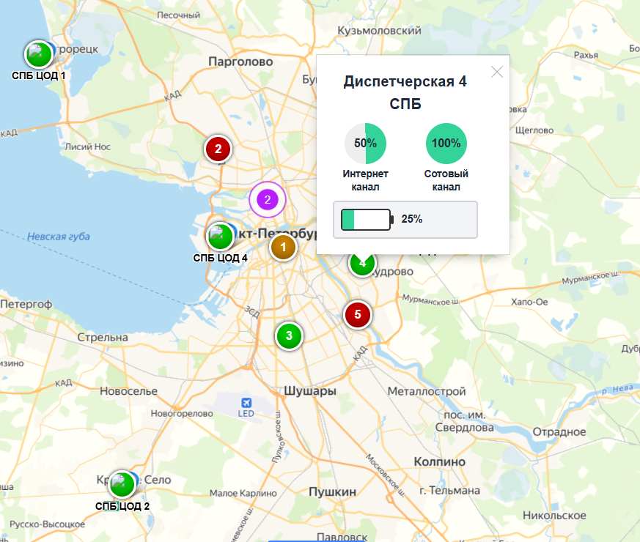
Task: Click red marker number 2
Action: coord(218,149)
